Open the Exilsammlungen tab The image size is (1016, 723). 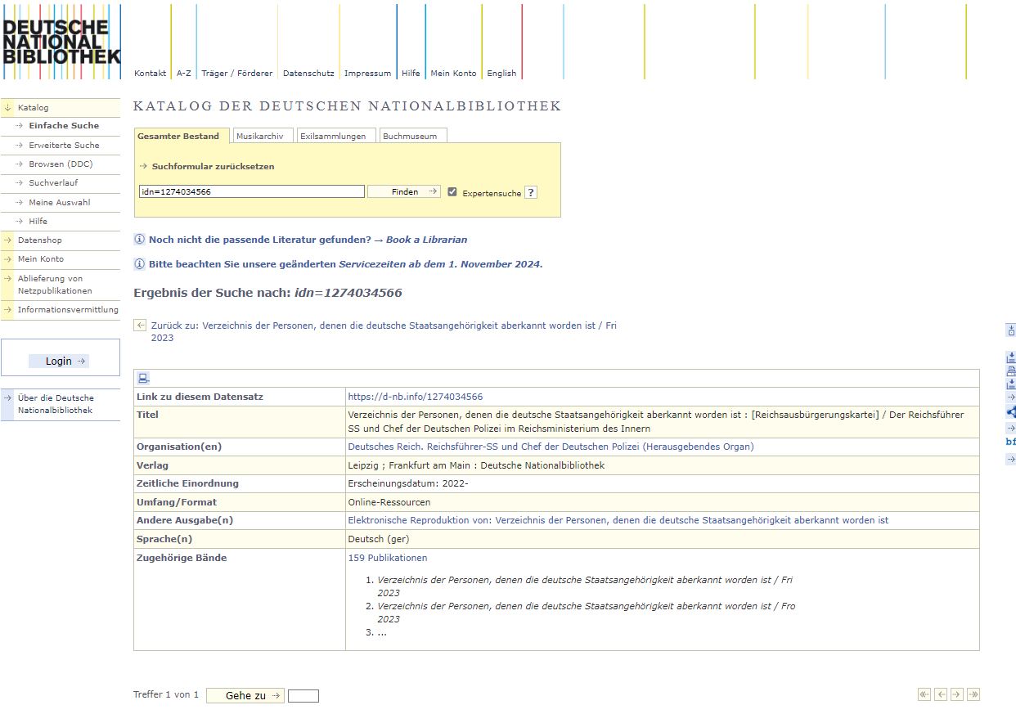pos(333,136)
